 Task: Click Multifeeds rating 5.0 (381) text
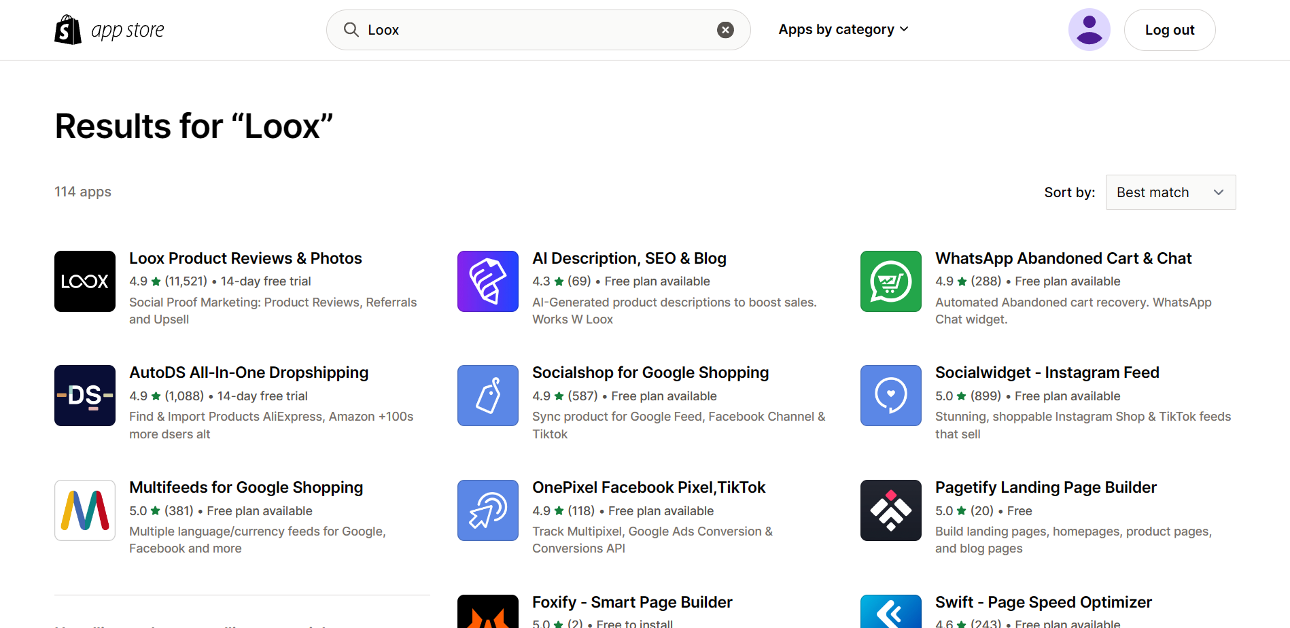coord(221,511)
